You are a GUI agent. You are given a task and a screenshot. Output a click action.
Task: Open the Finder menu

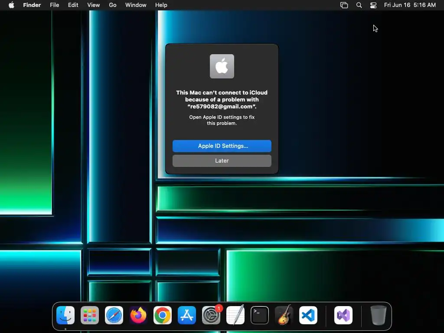(x=32, y=5)
